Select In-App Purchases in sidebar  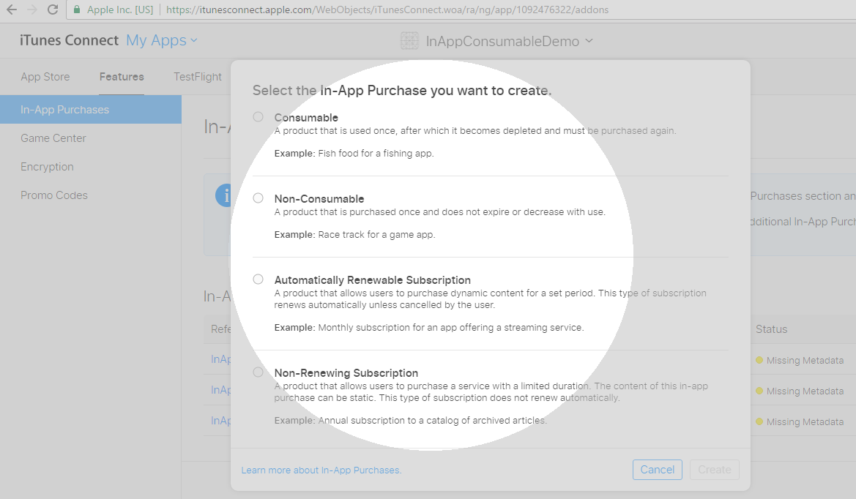pos(64,110)
